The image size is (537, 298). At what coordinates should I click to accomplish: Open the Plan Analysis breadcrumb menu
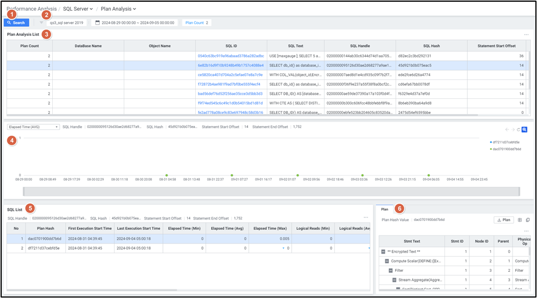coord(118,9)
